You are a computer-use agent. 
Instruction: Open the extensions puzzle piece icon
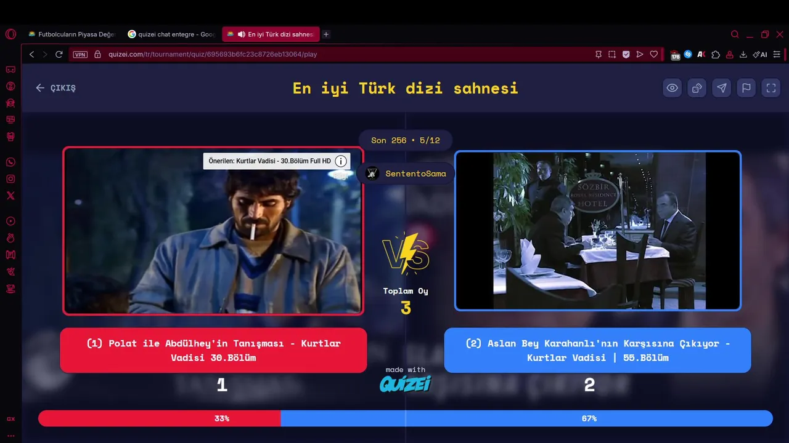pos(716,54)
